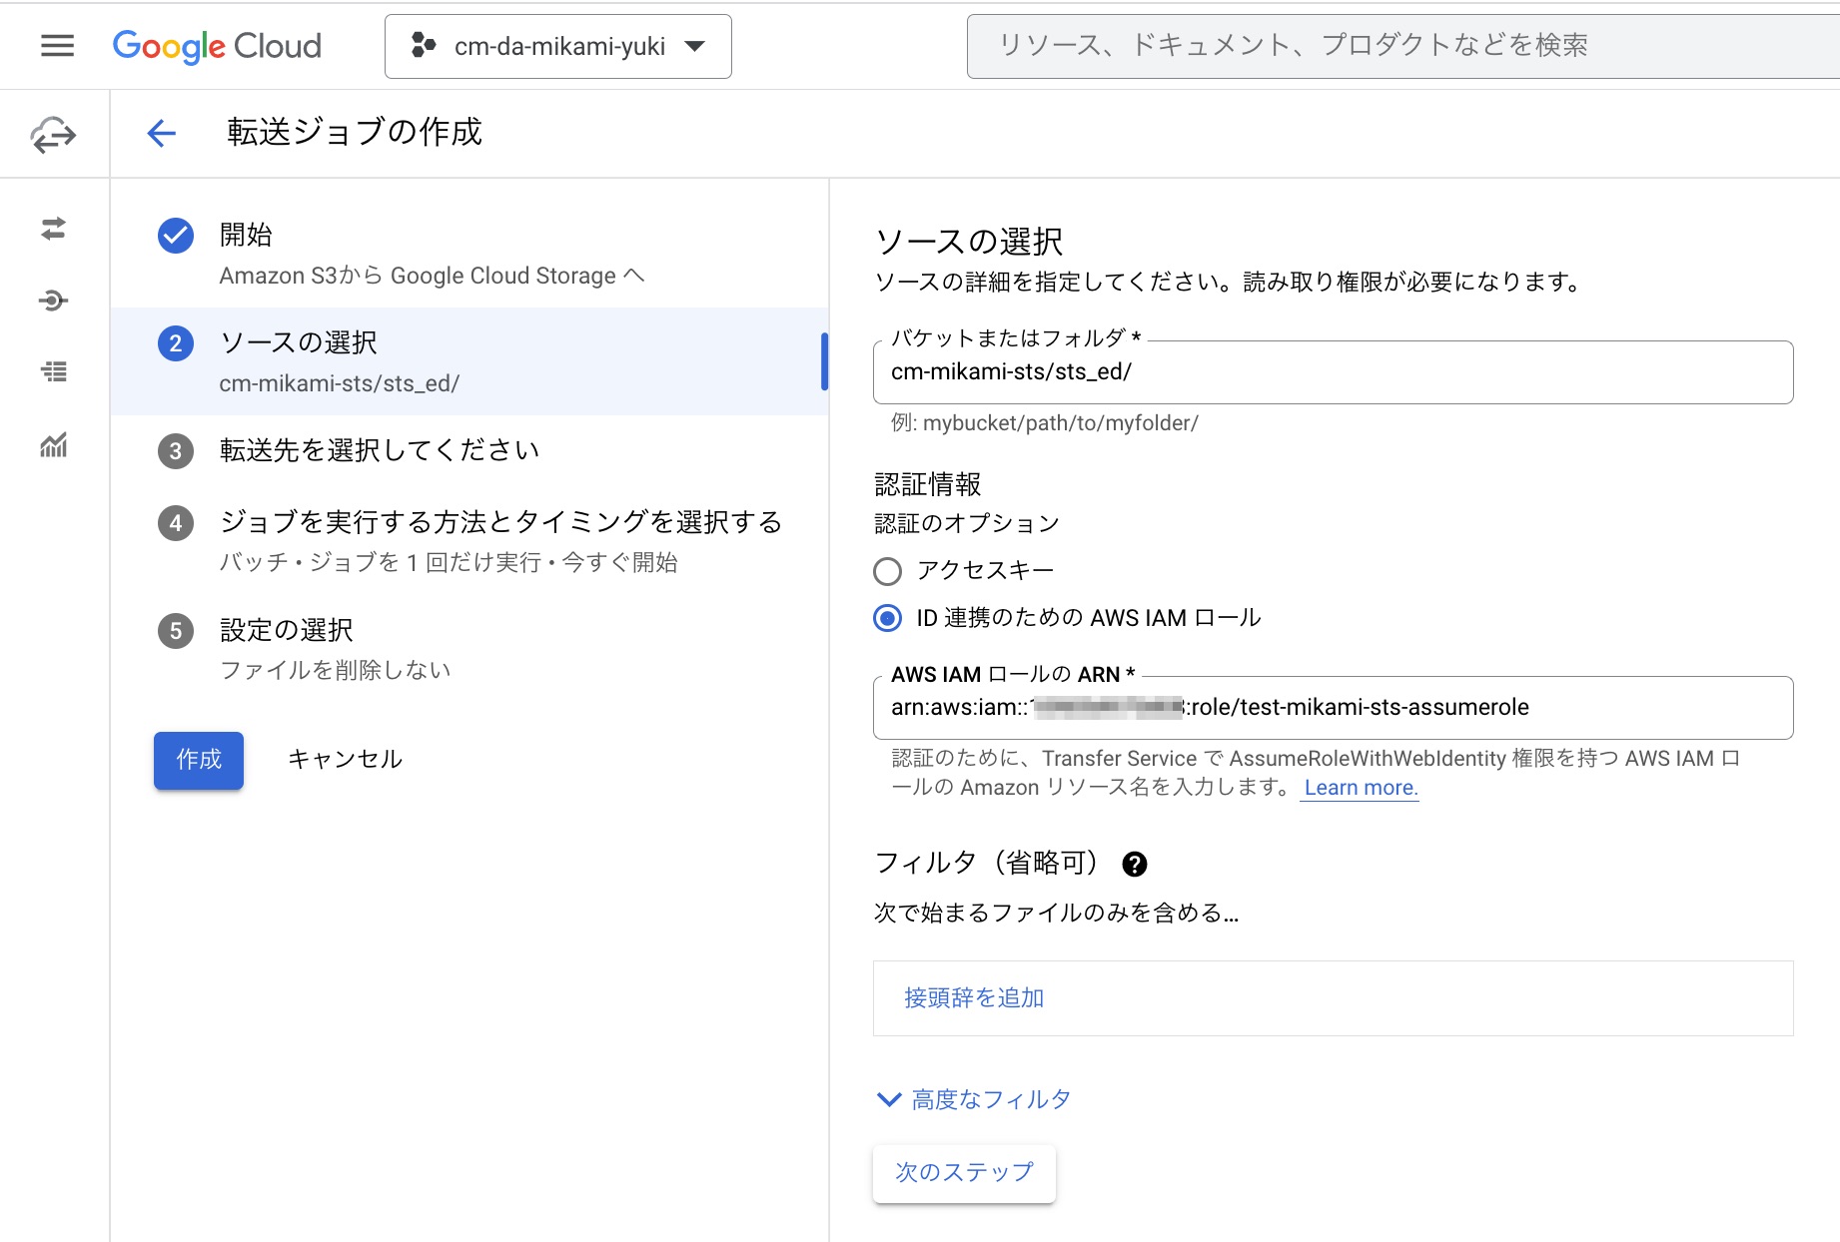Click the job configuration list icon in sidebar
This screenshot has width=1840, height=1242.
(x=53, y=372)
